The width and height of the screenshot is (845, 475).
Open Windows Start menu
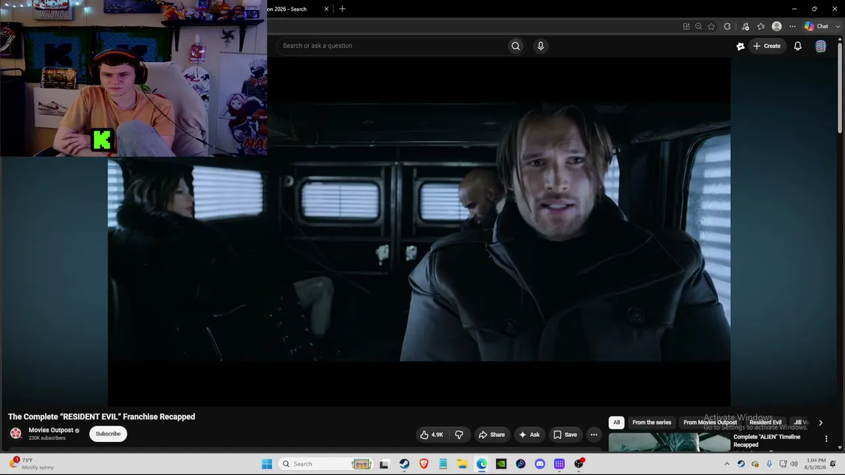coord(267,464)
